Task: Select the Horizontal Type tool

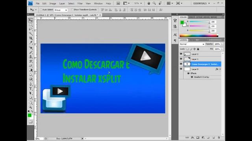Action: (x=31, y=89)
